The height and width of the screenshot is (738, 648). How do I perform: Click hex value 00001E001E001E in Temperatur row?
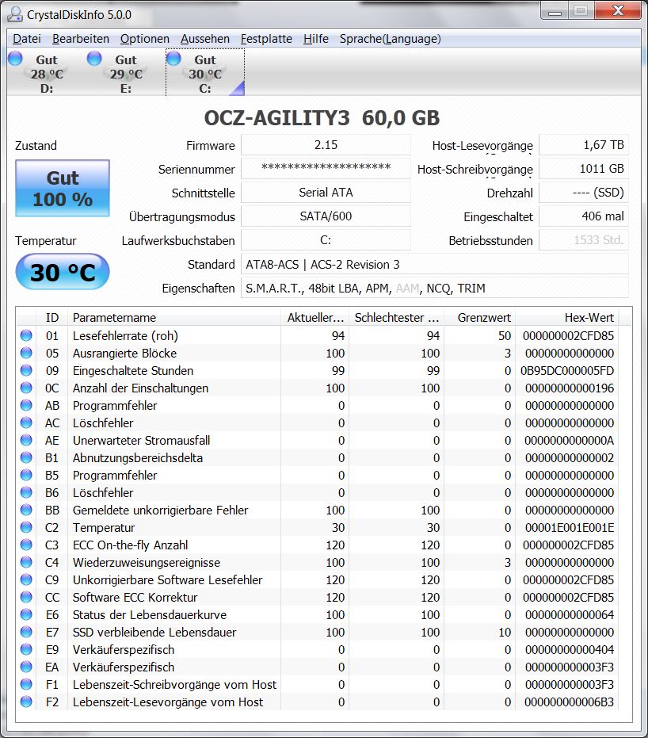tap(570, 528)
